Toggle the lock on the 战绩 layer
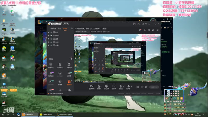Viewport: 208px width, 117px height. point(51,39)
